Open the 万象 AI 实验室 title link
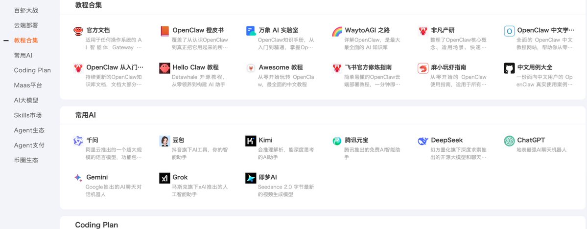This screenshot has width=587, height=229. click(279, 30)
